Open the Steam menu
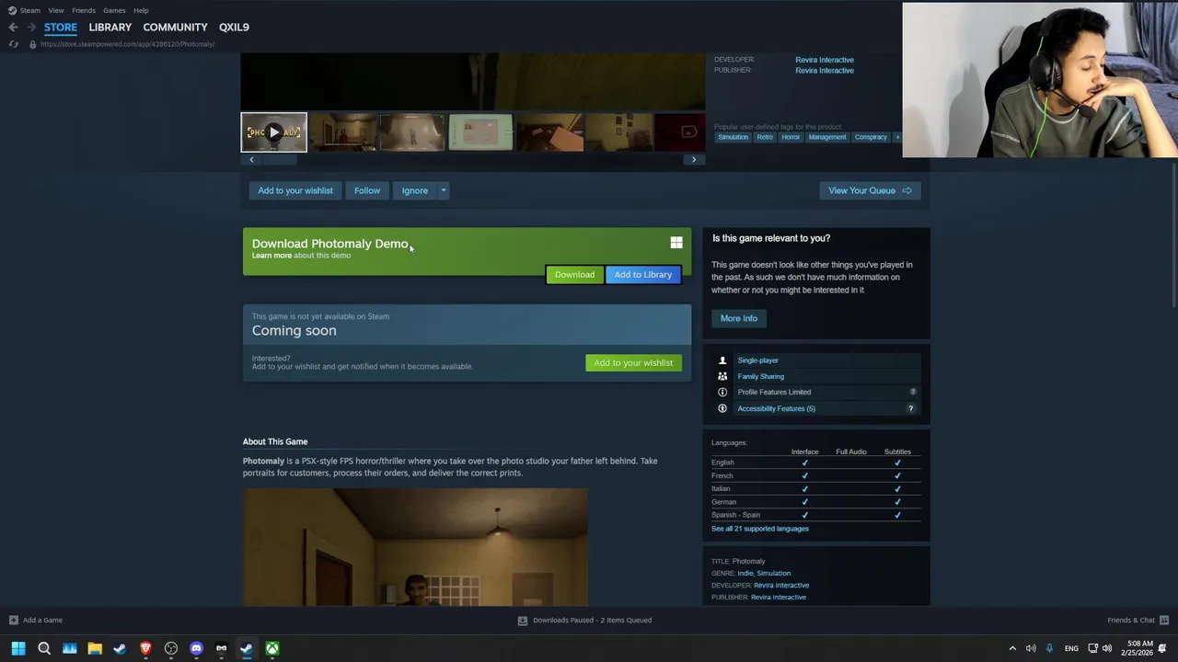The height and width of the screenshot is (662, 1178). (x=30, y=10)
